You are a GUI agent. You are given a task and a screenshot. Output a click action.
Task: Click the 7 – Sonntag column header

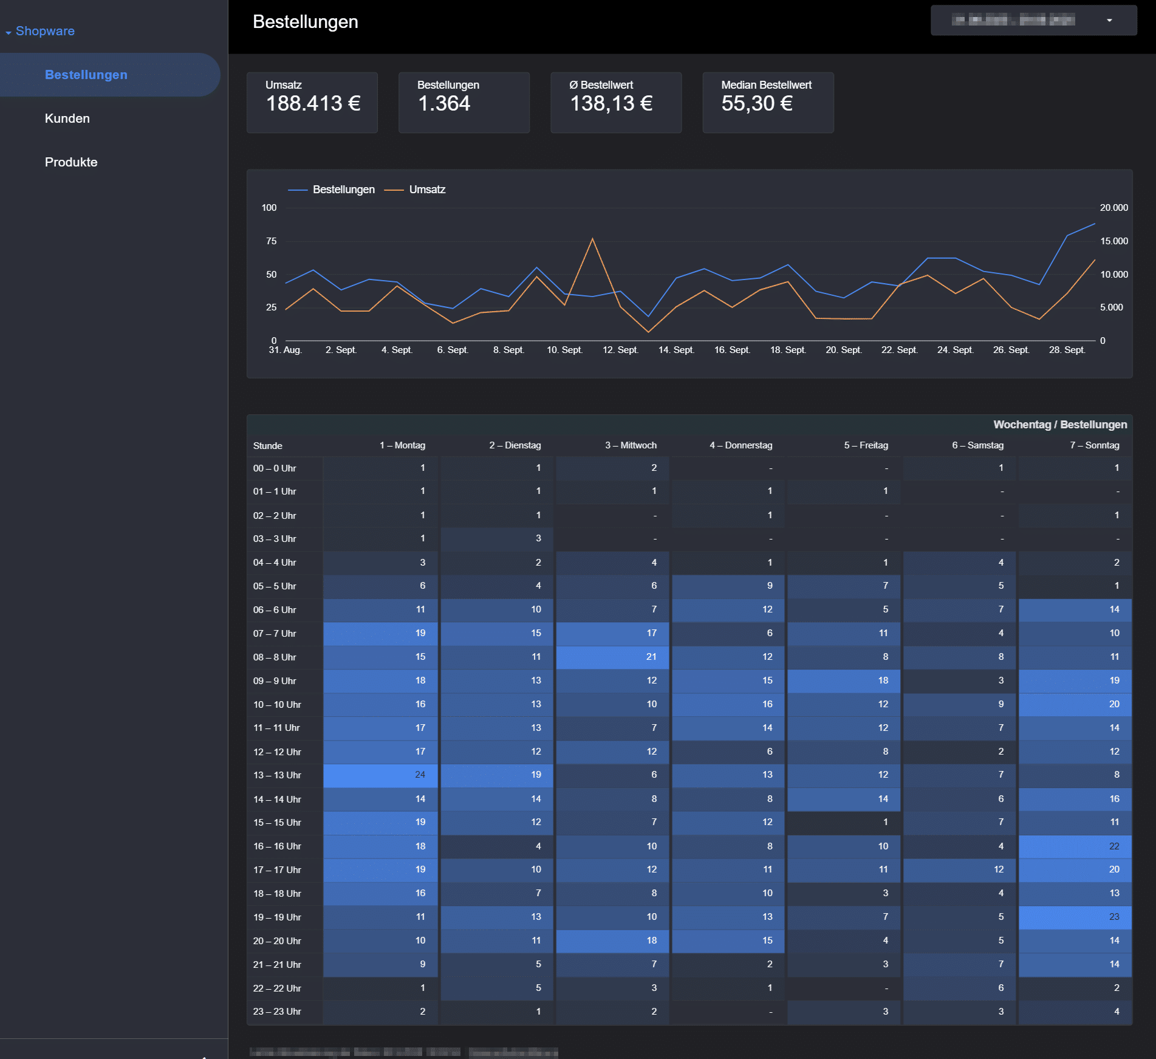(1094, 445)
